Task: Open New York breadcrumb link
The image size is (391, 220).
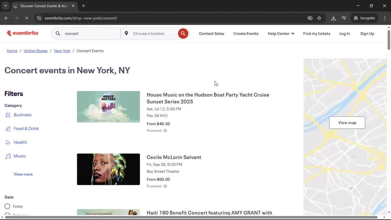Action: (62, 51)
